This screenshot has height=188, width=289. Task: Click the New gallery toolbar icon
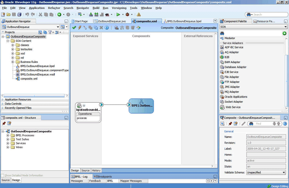click(x=3, y=14)
